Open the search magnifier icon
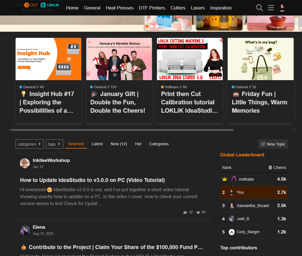 (x=259, y=8)
